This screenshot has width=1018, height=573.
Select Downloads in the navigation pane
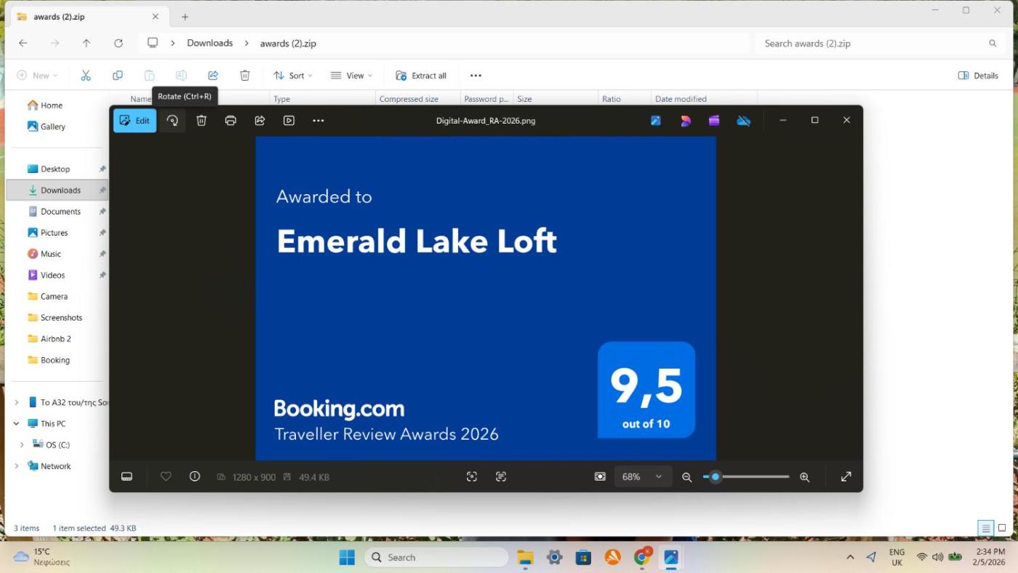coord(60,191)
